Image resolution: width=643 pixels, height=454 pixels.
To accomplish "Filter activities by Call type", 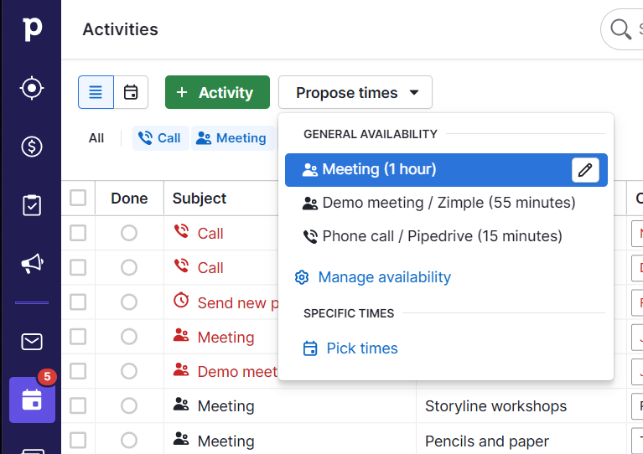I will tap(160, 138).
